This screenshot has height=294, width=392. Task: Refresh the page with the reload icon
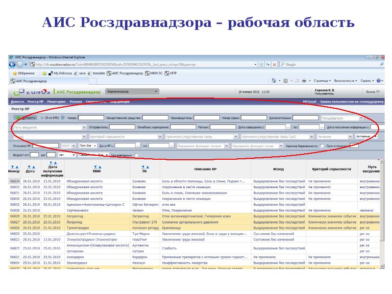pos(268,65)
